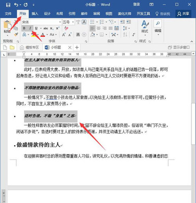Click the Format Painter brush icon

(x=16, y=35)
